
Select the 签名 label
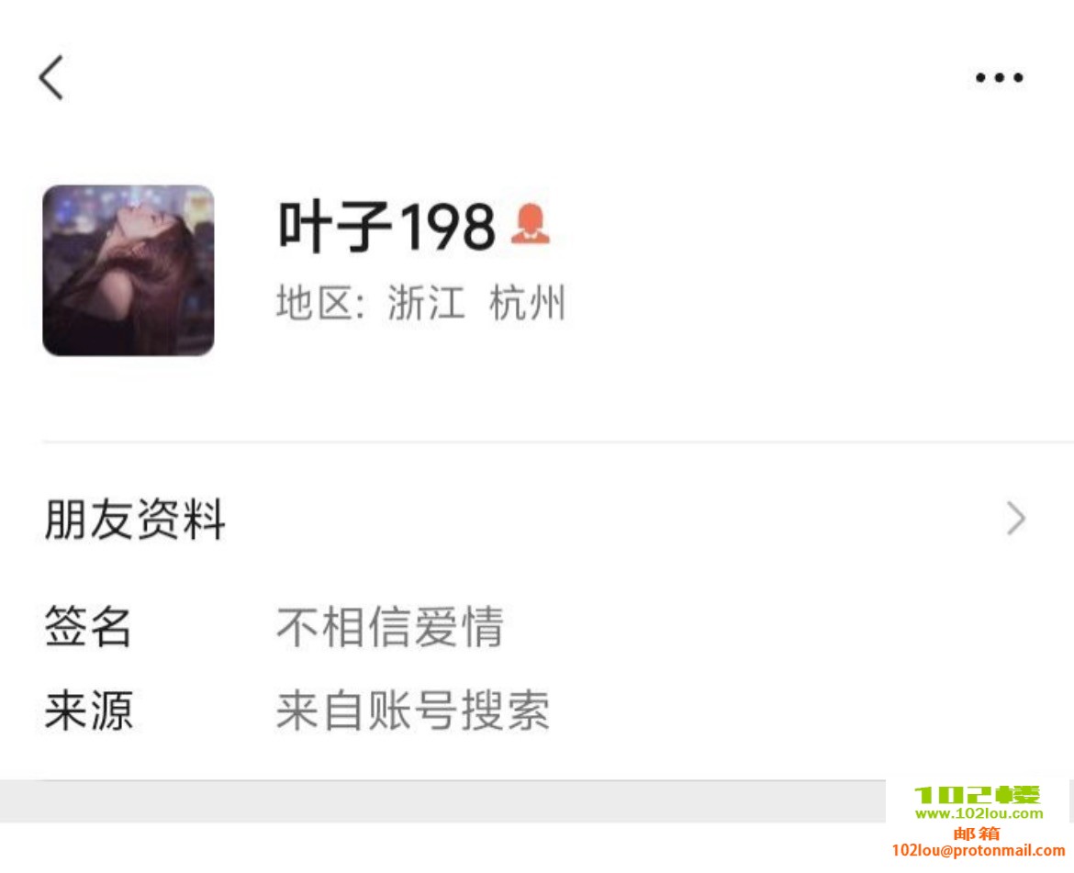tap(88, 626)
